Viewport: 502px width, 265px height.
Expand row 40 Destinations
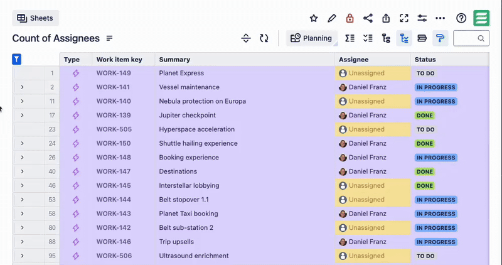coord(22,171)
